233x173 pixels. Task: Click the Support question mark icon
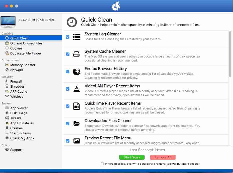pyautogui.click(x=7, y=149)
